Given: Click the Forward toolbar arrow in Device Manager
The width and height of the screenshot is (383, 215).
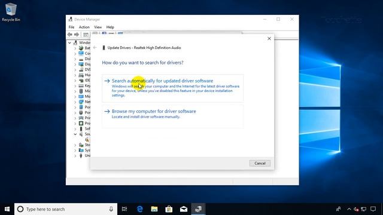Looking at the screenshot, I should click(x=77, y=35).
